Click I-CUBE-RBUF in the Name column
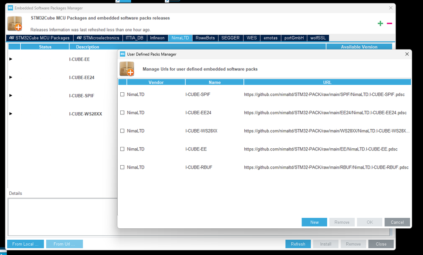This screenshot has width=423, height=255. coord(199,167)
